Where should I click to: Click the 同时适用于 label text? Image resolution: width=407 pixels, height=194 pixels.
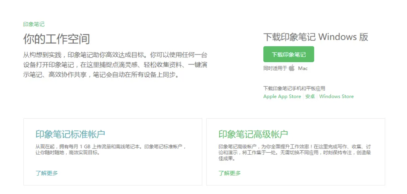(275, 68)
